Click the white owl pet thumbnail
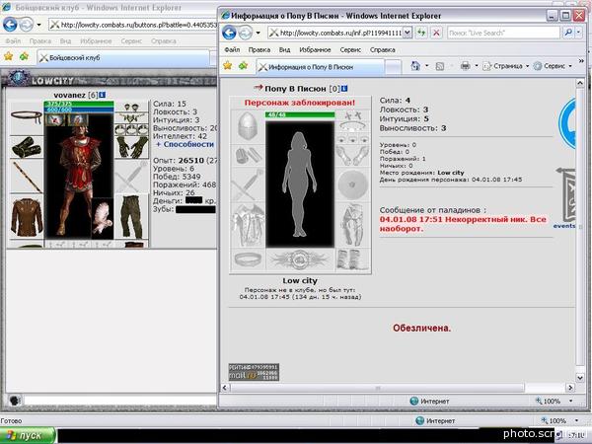The width and height of the screenshot is (592, 444). click(x=103, y=218)
